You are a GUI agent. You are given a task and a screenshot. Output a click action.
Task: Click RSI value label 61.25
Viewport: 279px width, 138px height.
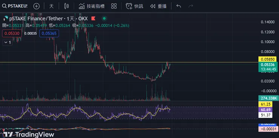point(265,105)
